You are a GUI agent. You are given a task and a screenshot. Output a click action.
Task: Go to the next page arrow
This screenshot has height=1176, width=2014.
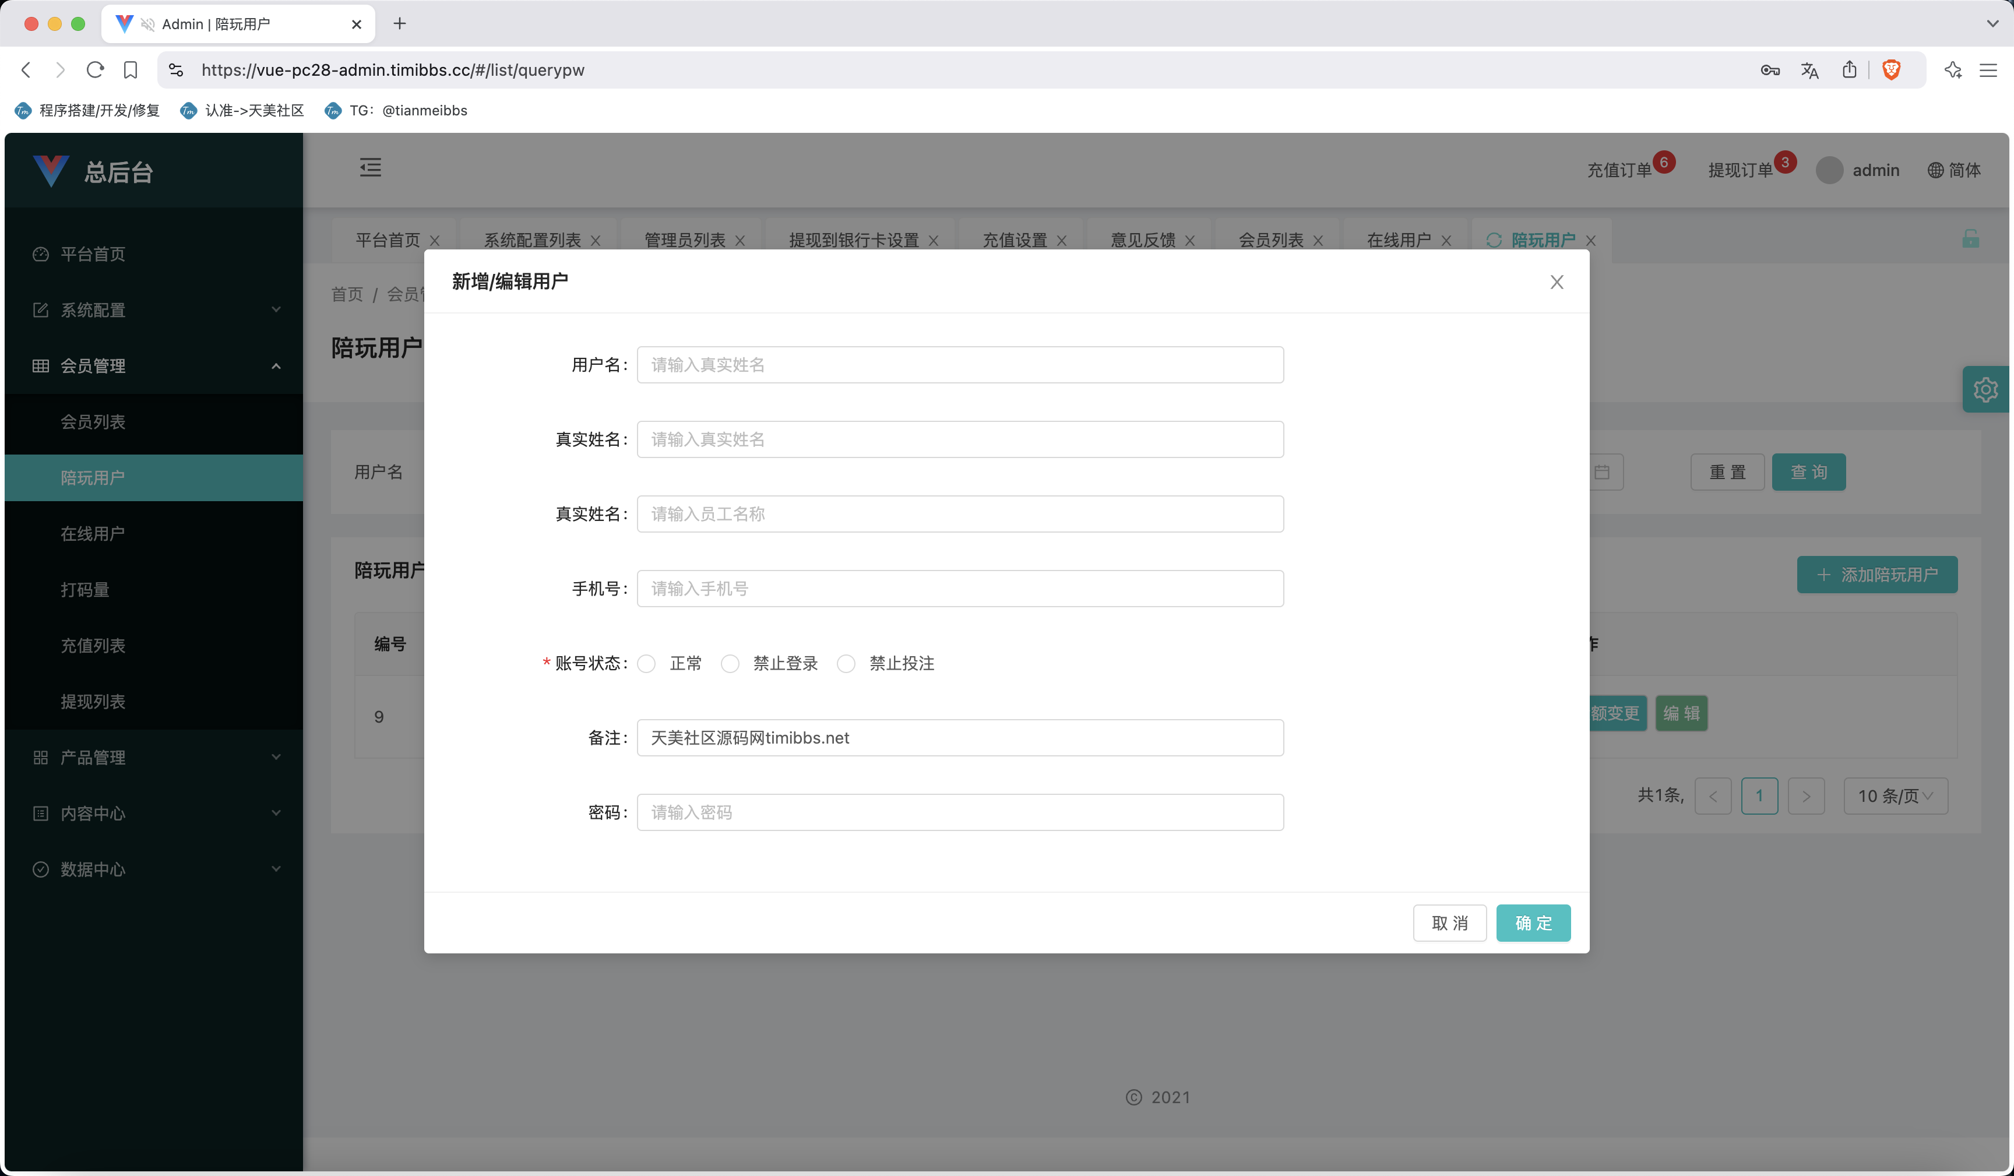pos(1805,796)
